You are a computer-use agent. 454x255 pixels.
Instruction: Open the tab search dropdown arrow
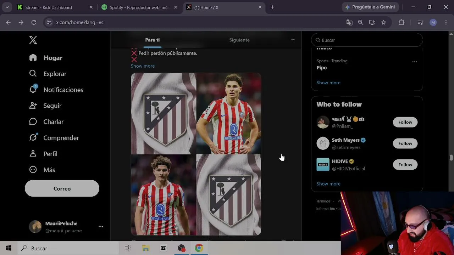[7, 7]
